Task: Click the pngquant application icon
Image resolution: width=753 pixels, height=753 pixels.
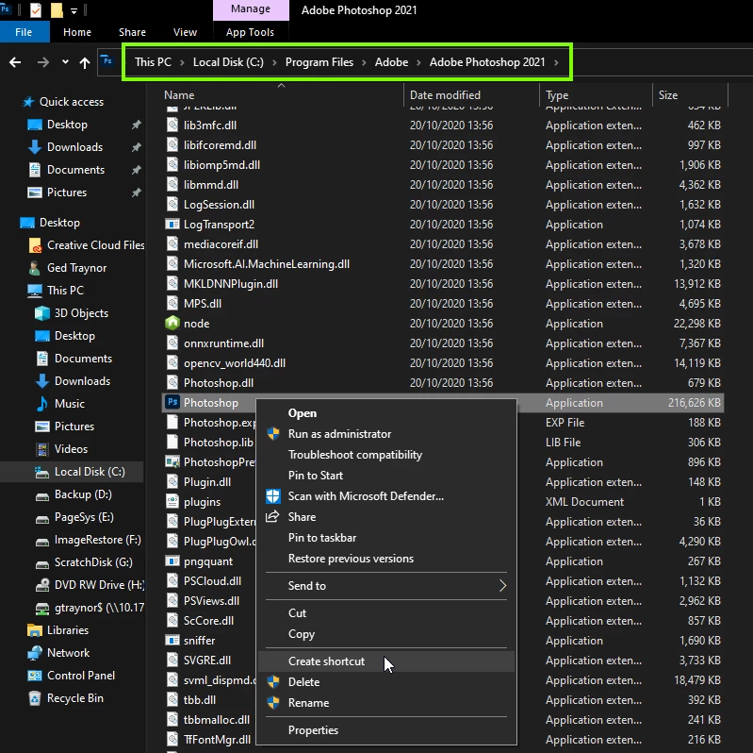Action: click(172, 561)
